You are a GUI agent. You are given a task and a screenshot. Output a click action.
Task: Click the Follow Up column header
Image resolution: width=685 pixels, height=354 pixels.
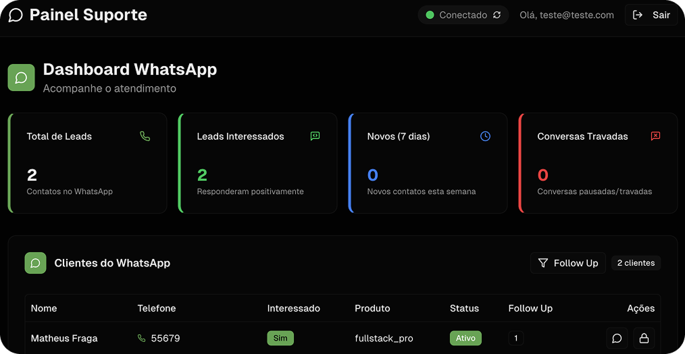pos(530,308)
